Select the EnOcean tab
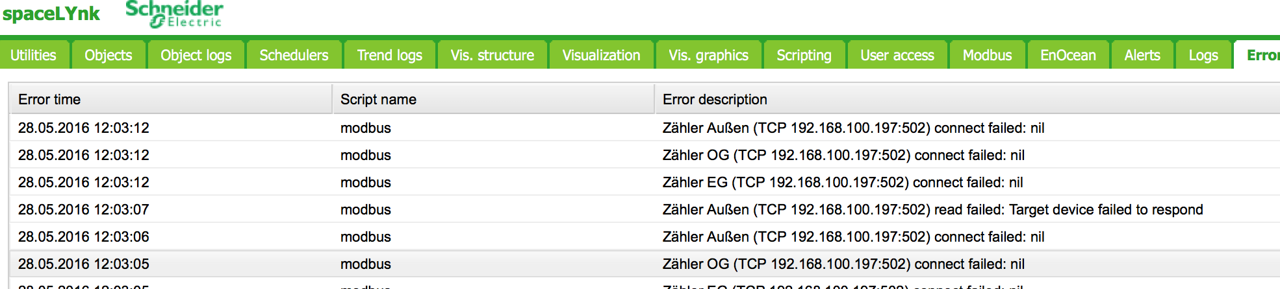Screen dimensions: 1280x289 tap(1068, 55)
